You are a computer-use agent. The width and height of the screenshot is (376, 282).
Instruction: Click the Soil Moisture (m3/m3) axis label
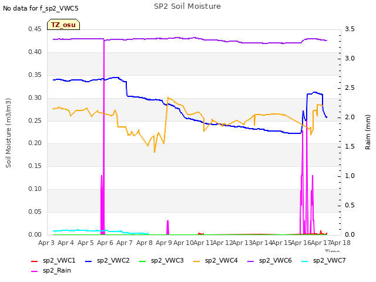tap(8, 133)
